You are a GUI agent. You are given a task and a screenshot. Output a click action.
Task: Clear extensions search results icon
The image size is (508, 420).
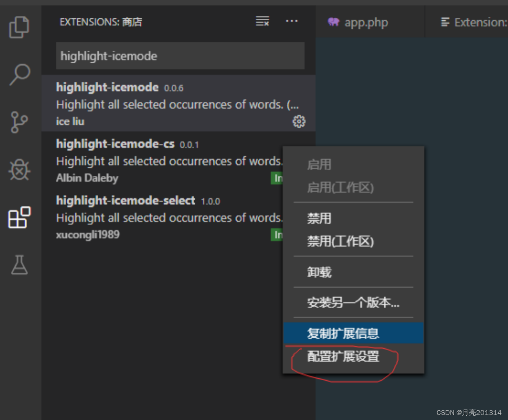(x=262, y=21)
